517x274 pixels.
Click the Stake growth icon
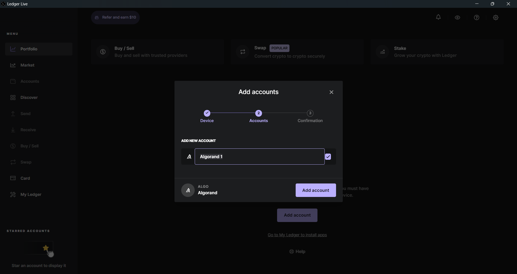383,52
